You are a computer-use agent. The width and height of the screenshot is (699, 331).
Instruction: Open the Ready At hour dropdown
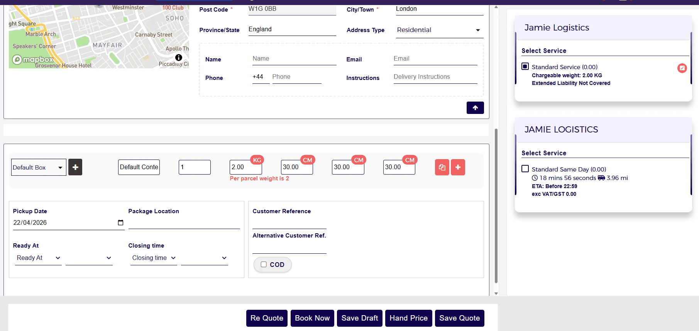coord(38,258)
